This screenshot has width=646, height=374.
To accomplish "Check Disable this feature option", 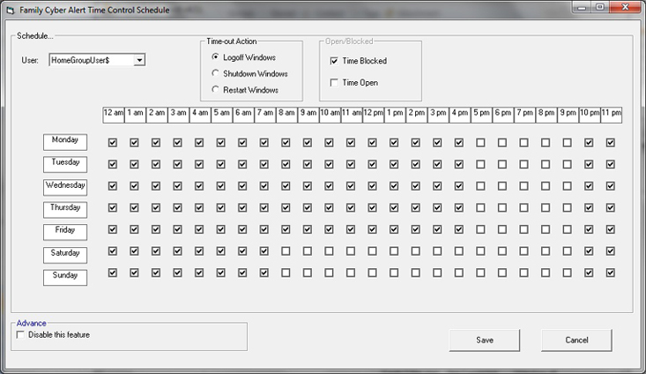I will (21, 335).
